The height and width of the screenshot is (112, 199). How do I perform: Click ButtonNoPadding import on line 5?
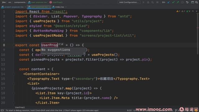tap(48, 31)
